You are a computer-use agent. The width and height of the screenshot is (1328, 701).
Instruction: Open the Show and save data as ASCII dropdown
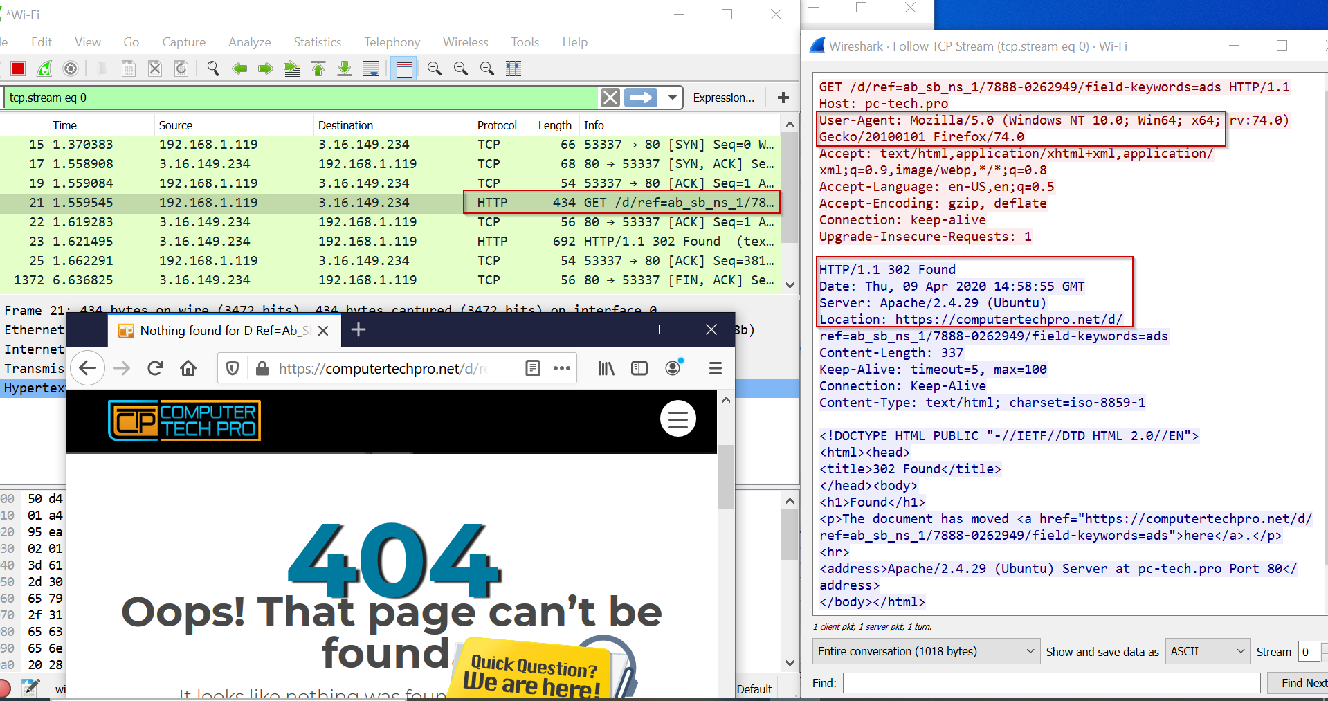point(1208,651)
